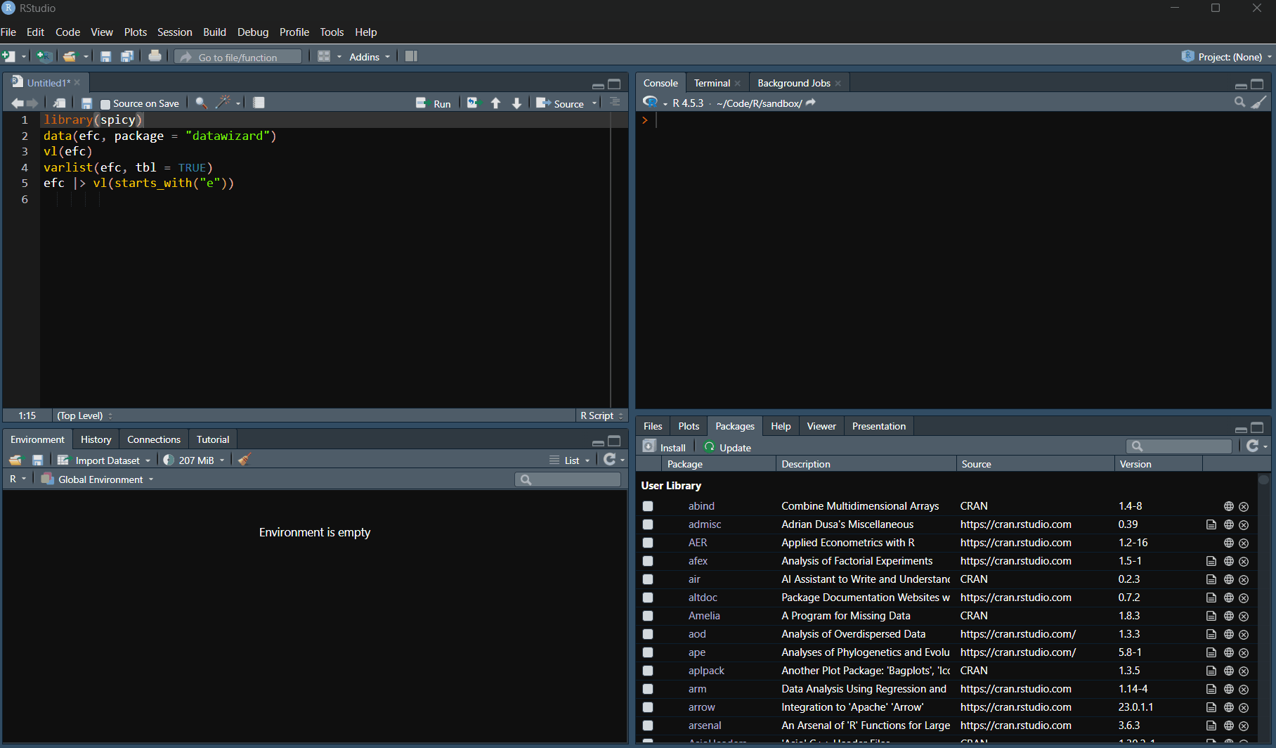The width and height of the screenshot is (1276, 748).
Task: Enable the Source on Save checkbox
Action: point(104,103)
